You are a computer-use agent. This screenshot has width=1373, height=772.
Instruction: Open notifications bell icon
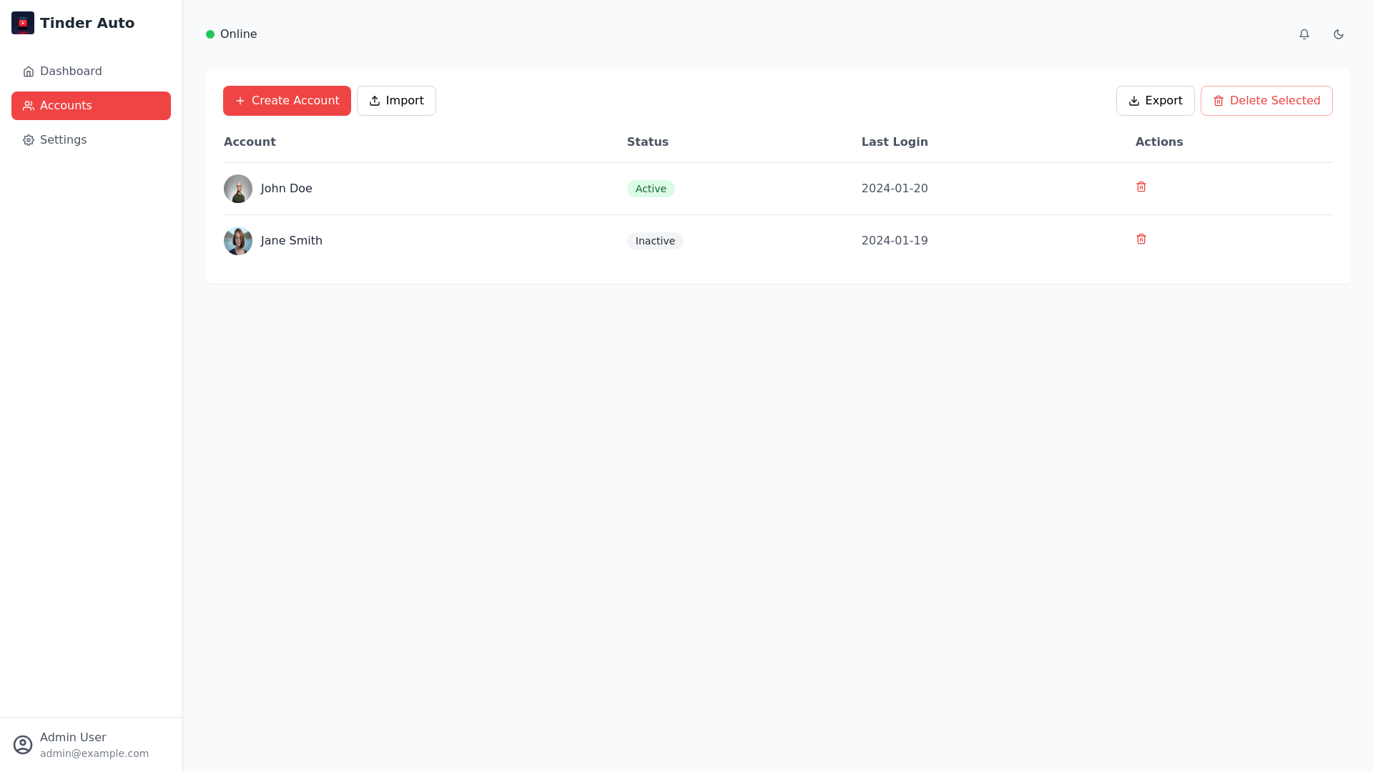click(x=1304, y=34)
